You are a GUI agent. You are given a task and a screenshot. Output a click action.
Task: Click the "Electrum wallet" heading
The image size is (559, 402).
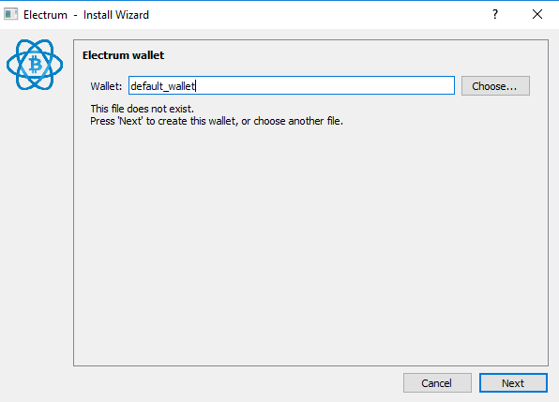point(124,55)
